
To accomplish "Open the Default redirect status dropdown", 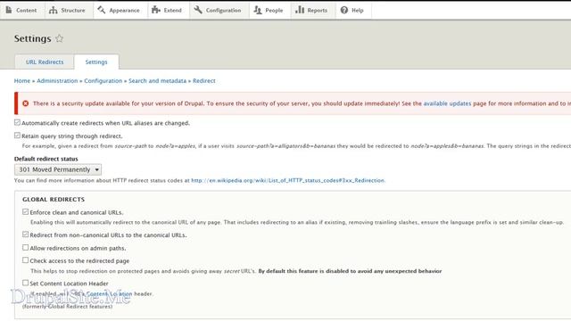I will (58, 169).
